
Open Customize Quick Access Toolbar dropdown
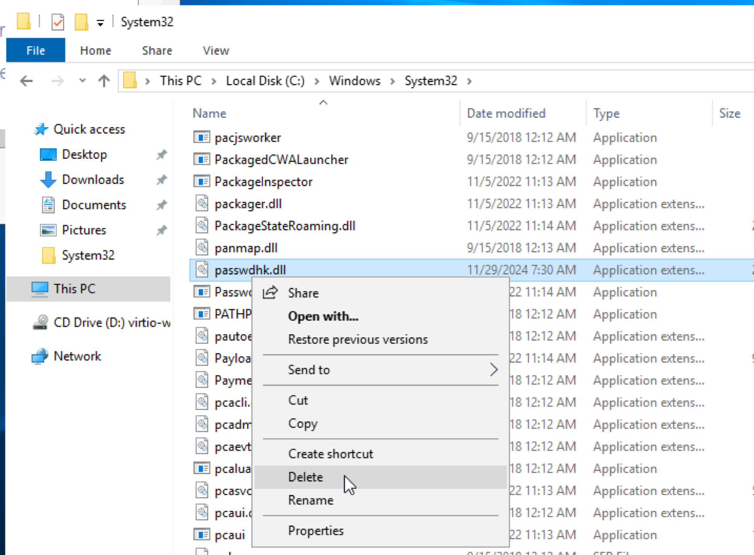tap(100, 23)
